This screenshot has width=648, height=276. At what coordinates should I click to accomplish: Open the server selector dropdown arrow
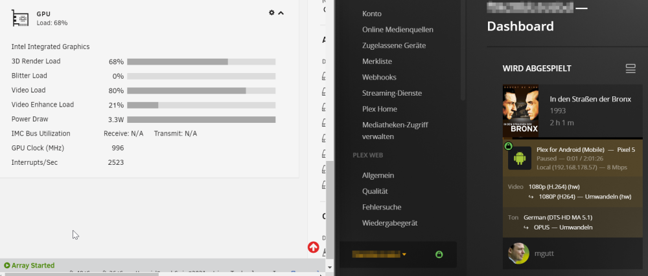tap(404, 255)
